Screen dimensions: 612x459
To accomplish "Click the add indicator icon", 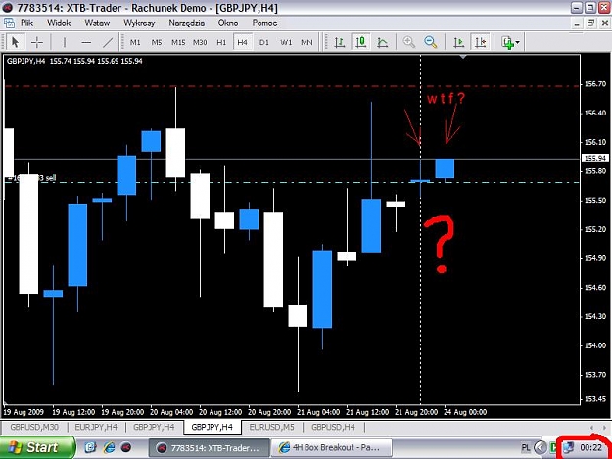I will coord(507,42).
